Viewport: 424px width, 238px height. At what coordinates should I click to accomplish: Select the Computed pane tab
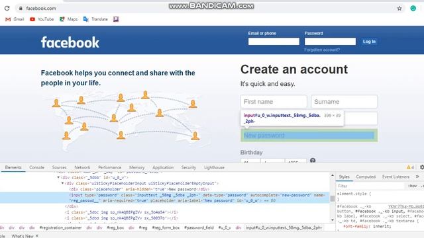tap(366, 177)
